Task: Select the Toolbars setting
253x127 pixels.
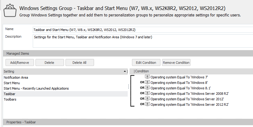Action: pyautogui.click(x=10, y=99)
